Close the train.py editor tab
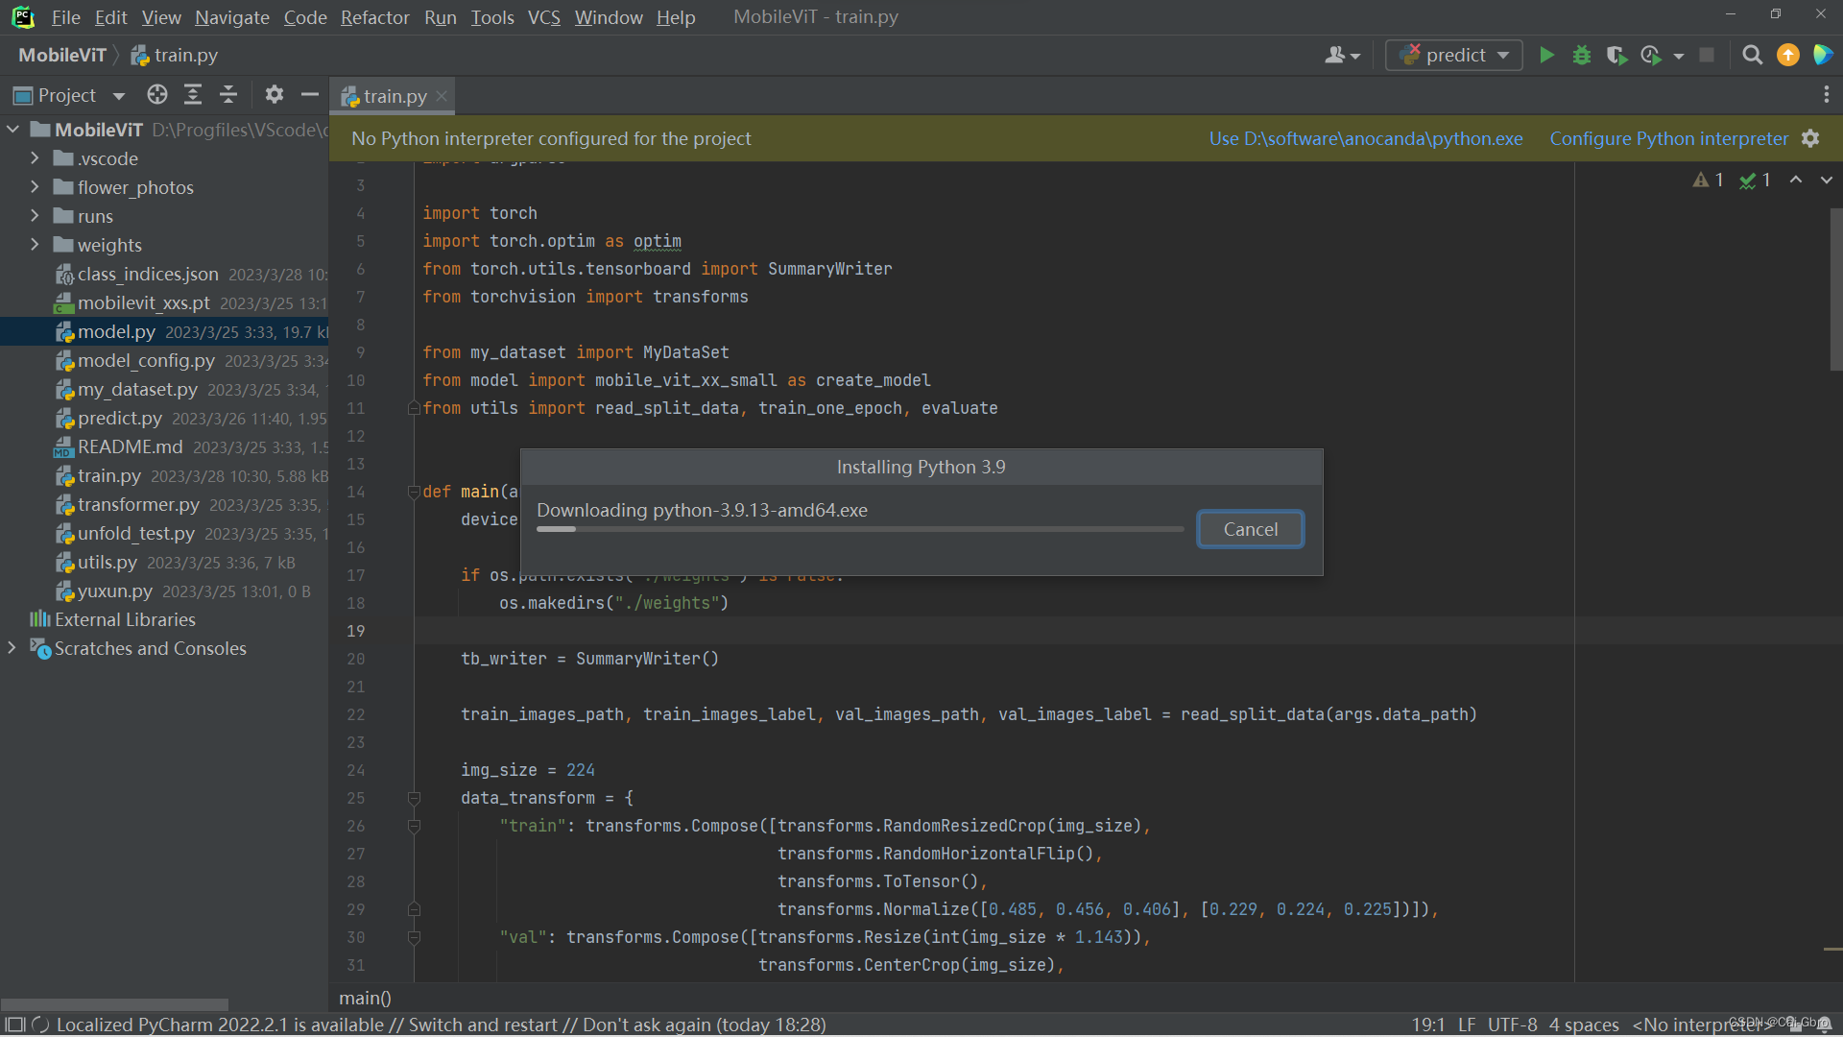 coord(442,96)
